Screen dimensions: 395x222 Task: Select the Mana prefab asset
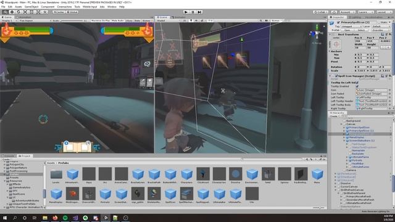[x=317, y=175]
